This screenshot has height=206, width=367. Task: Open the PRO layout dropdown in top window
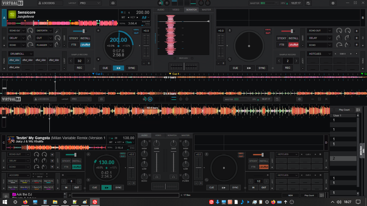pos(90,3)
